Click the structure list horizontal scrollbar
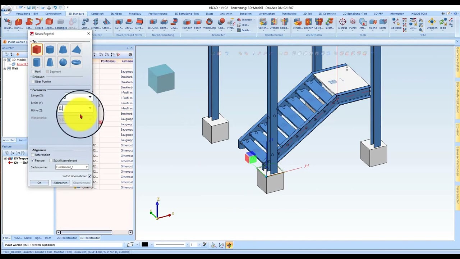The height and width of the screenshot is (259, 460). pyautogui.click(x=86, y=232)
